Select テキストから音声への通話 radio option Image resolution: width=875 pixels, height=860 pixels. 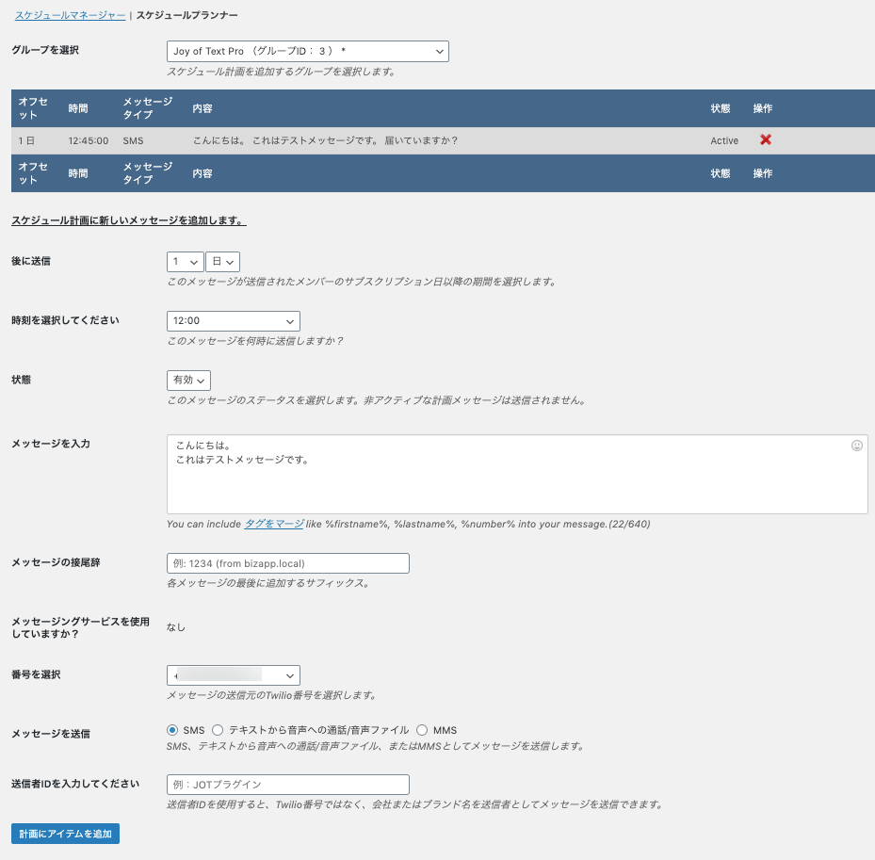(218, 730)
